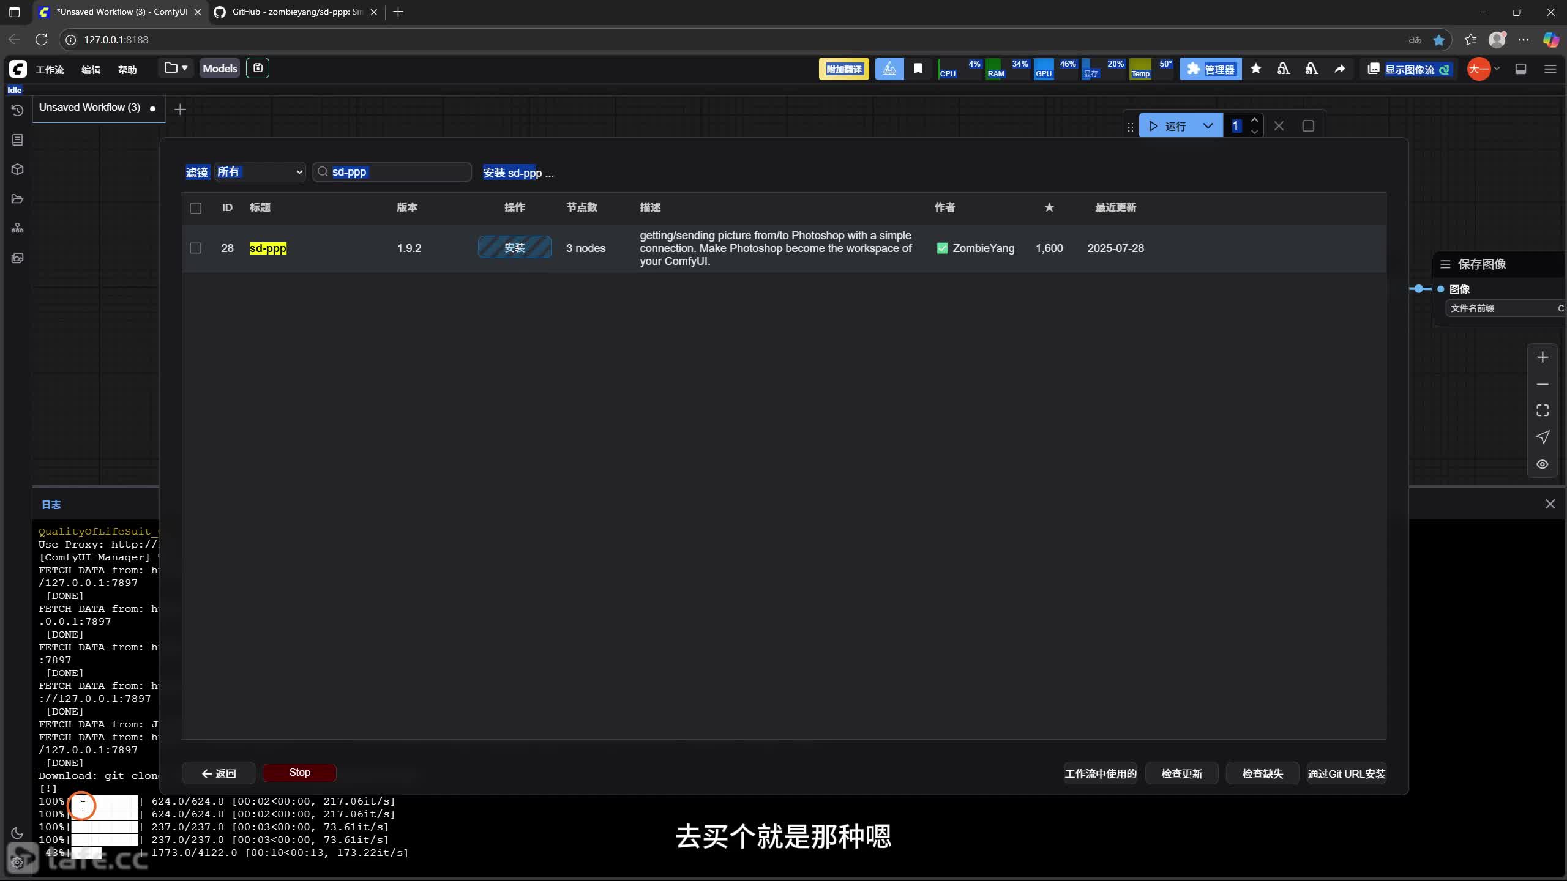Click the 文件名前缀 field on the node
The image size is (1567, 881).
(1505, 308)
